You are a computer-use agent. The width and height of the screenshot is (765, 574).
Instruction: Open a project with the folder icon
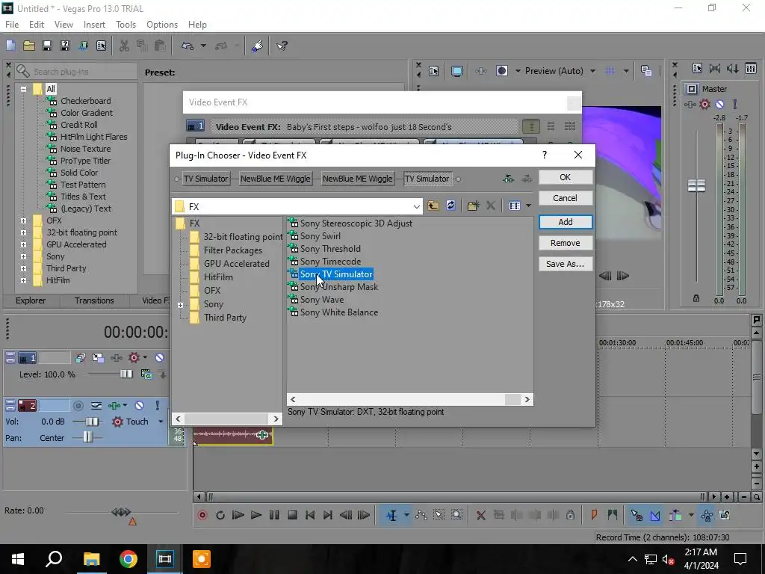tap(29, 46)
